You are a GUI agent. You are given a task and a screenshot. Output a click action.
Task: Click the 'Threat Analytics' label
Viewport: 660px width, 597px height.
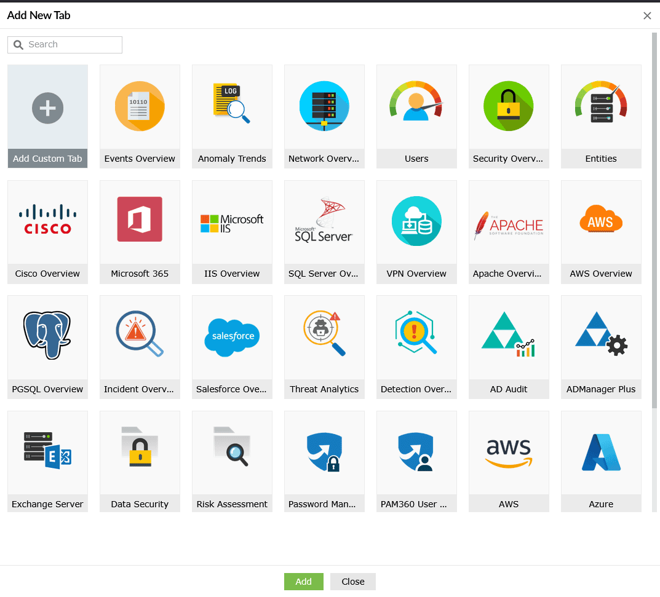[324, 389]
